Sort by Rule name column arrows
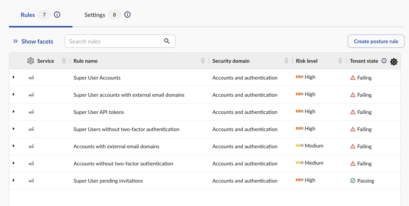The image size is (409, 206). pyautogui.click(x=203, y=61)
